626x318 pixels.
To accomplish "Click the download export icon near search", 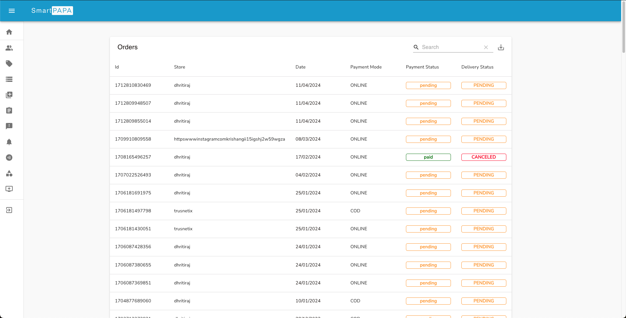I will click(x=501, y=47).
